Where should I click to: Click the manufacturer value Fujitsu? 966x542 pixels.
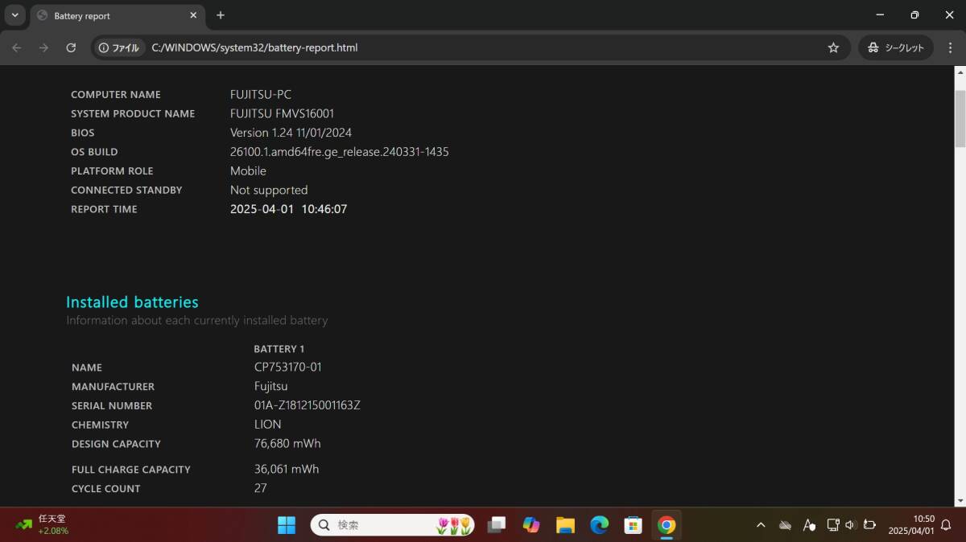point(271,386)
